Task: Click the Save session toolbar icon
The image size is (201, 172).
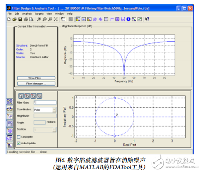Action: (19, 19)
